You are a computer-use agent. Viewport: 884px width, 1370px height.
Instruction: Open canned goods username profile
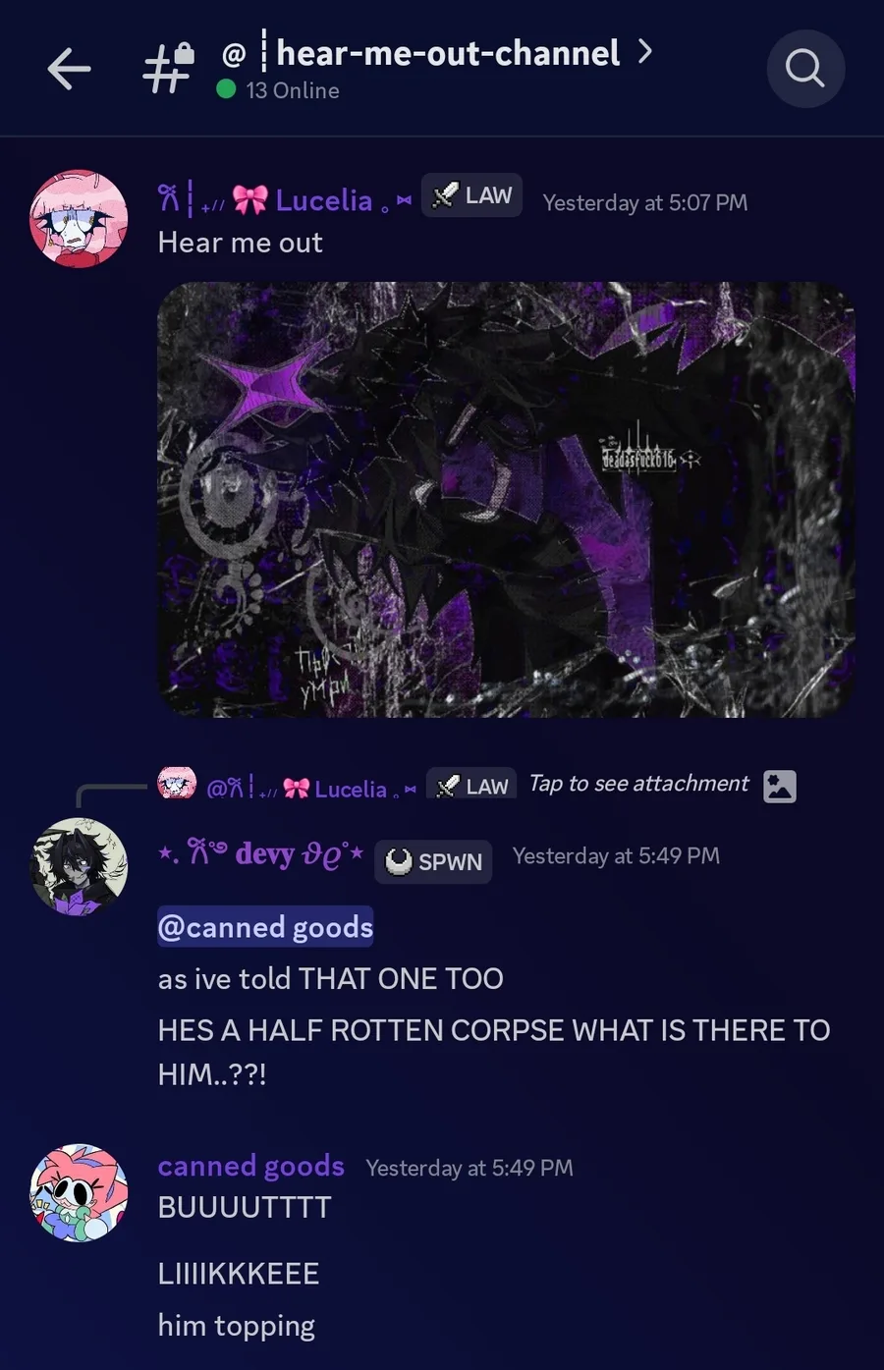click(x=251, y=1166)
